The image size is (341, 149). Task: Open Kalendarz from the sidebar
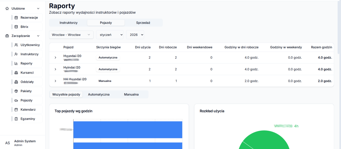28,109
